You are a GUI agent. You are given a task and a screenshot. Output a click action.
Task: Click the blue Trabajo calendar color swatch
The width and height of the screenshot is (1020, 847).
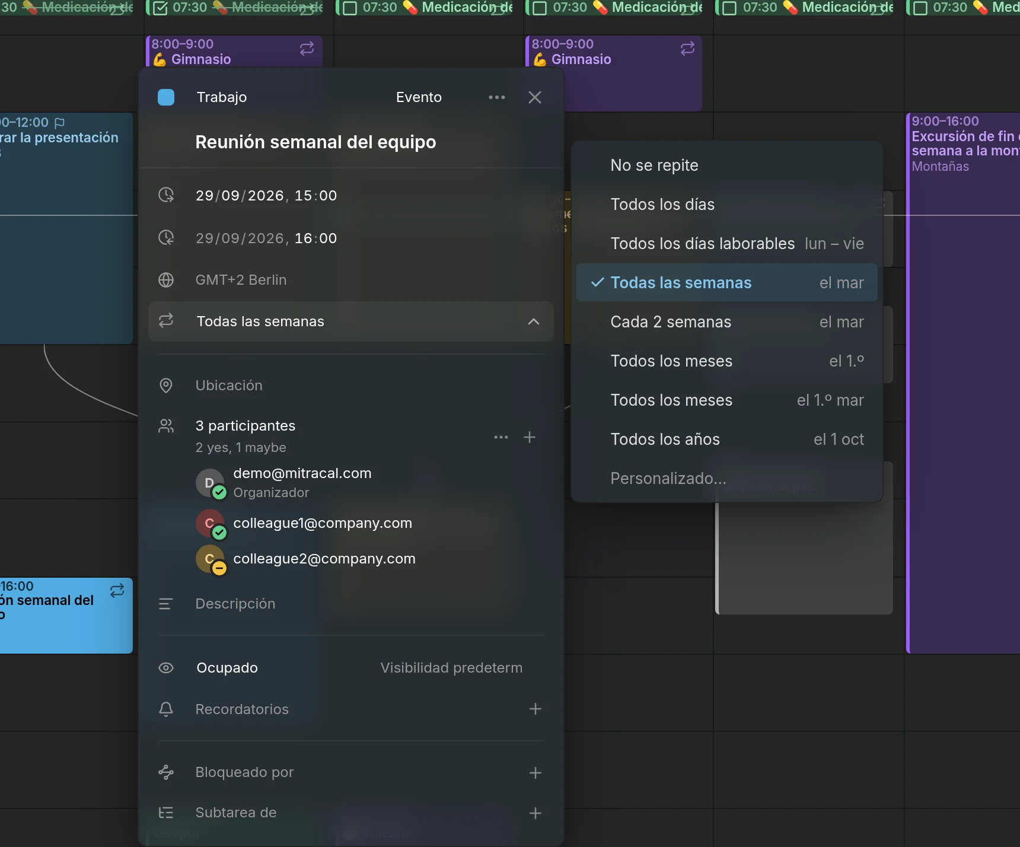(x=166, y=97)
